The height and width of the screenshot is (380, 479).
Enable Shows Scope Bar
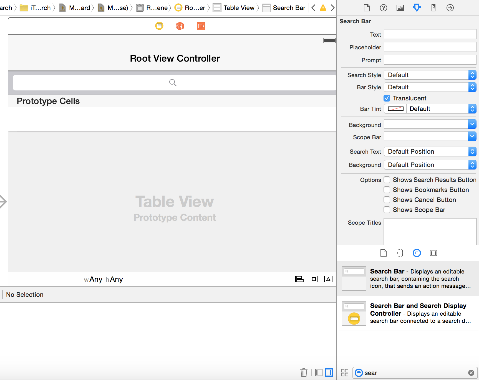coord(387,210)
